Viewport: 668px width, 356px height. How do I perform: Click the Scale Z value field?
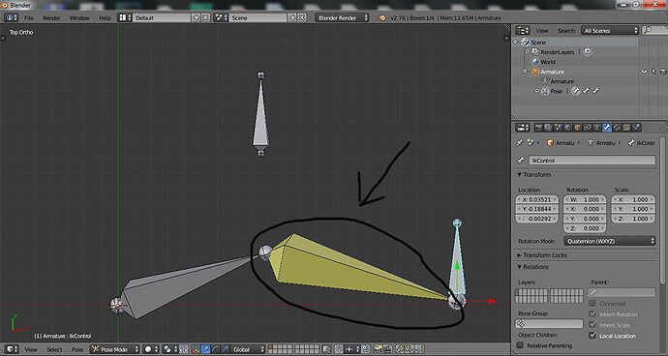(632, 219)
